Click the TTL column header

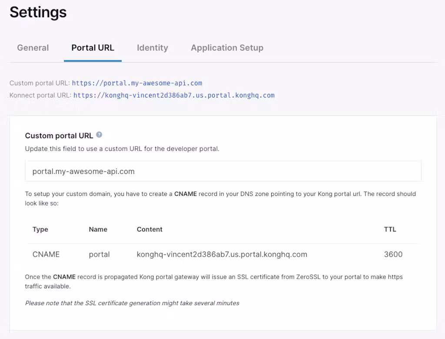[x=390, y=229]
